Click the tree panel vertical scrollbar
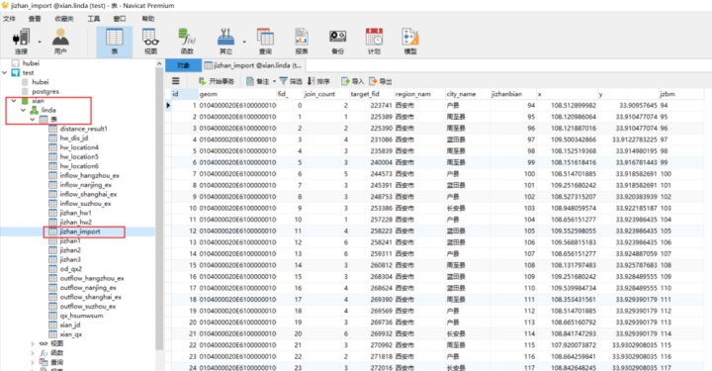Viewport: 712px width, 371px height. (159, 209)
